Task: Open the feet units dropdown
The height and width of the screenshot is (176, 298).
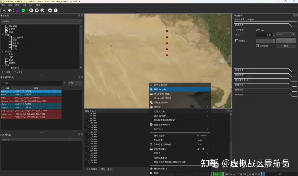Action: coord(286,35)
